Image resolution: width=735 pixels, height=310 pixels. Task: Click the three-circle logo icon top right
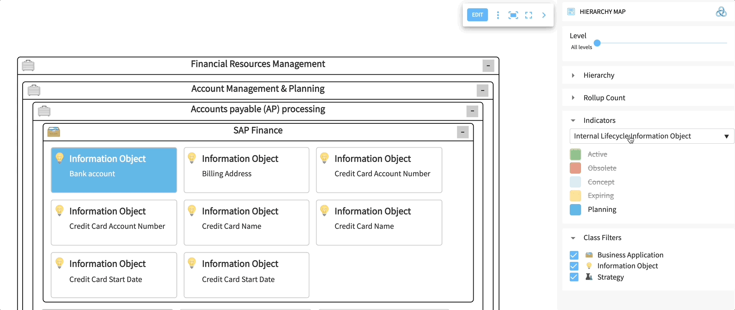[721, 12]
